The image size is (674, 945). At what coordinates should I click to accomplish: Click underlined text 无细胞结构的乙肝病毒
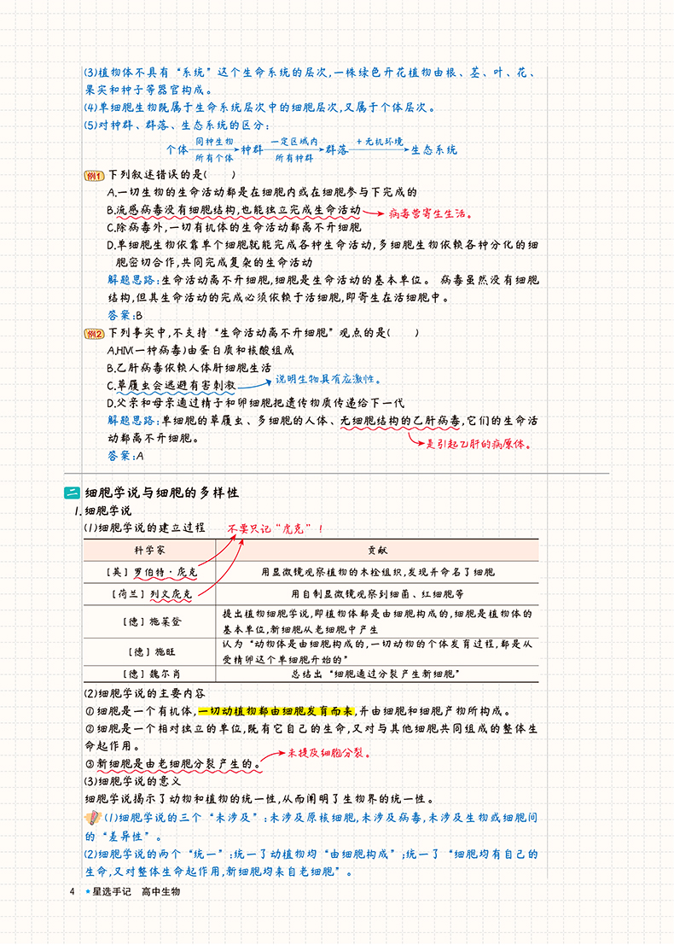tap(400, 421)
